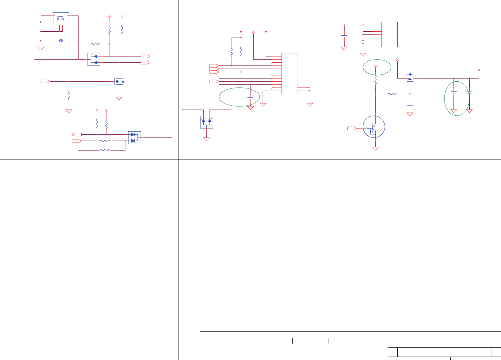Screen dimensions: 501x360
Task: Select the pull-down resistor on the MOSFET gate line
Action: [x=69, y=96]
